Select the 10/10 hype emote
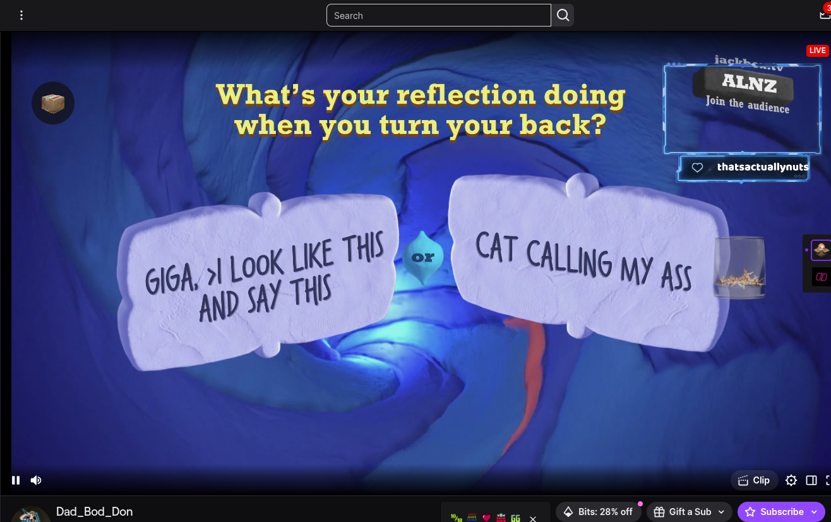 coord(457,518)
